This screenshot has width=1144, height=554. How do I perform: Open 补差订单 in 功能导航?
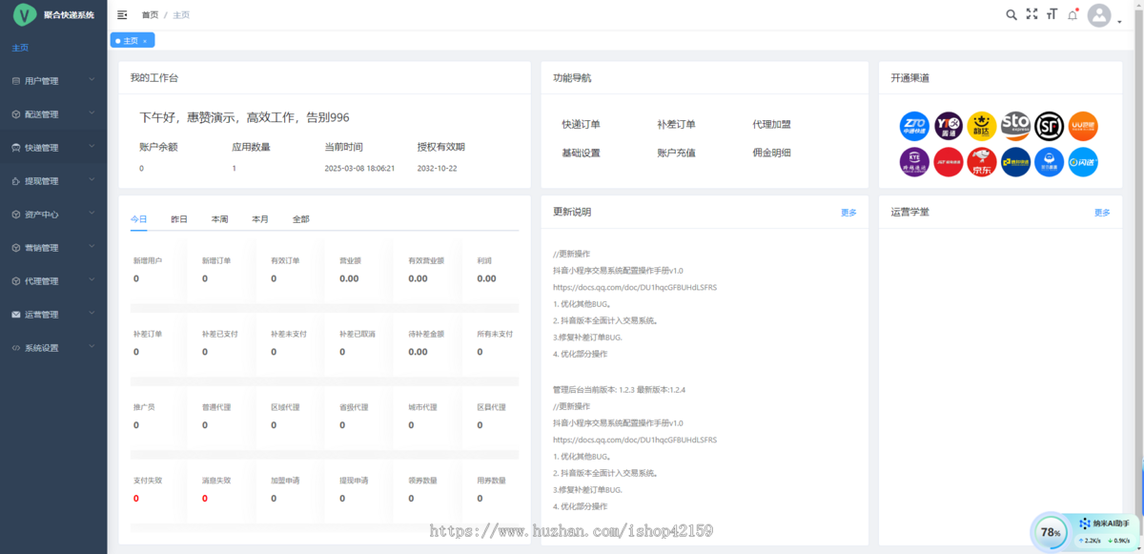(676, 124)
